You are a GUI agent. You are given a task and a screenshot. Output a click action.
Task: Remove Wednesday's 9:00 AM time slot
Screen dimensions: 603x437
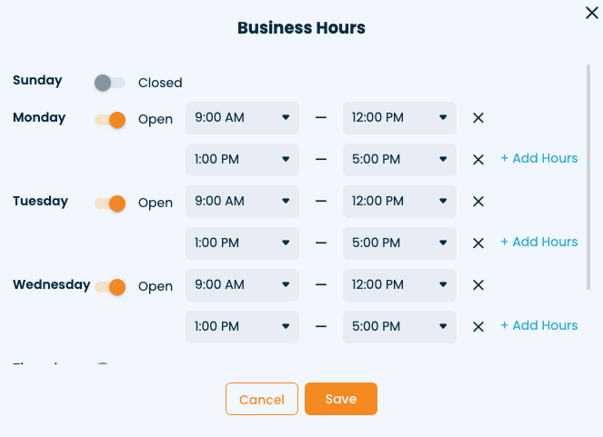pos(478,285)
